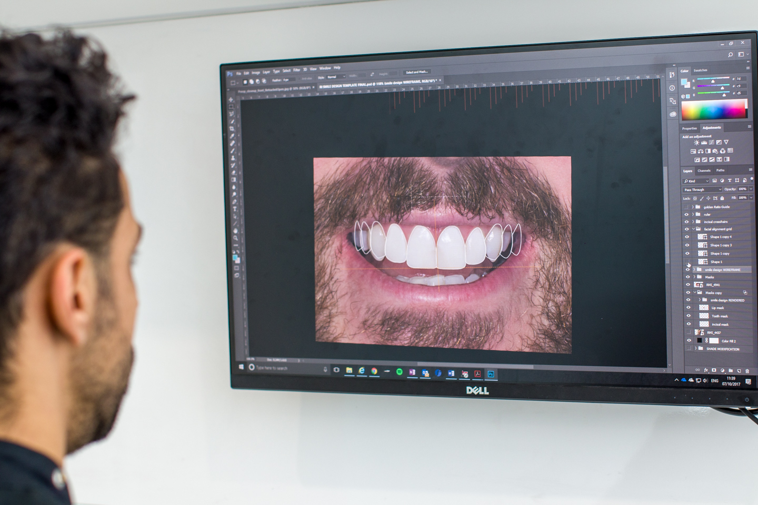Open the search icon at top right
The image size is (758, 505).
[x=731, y=54]
